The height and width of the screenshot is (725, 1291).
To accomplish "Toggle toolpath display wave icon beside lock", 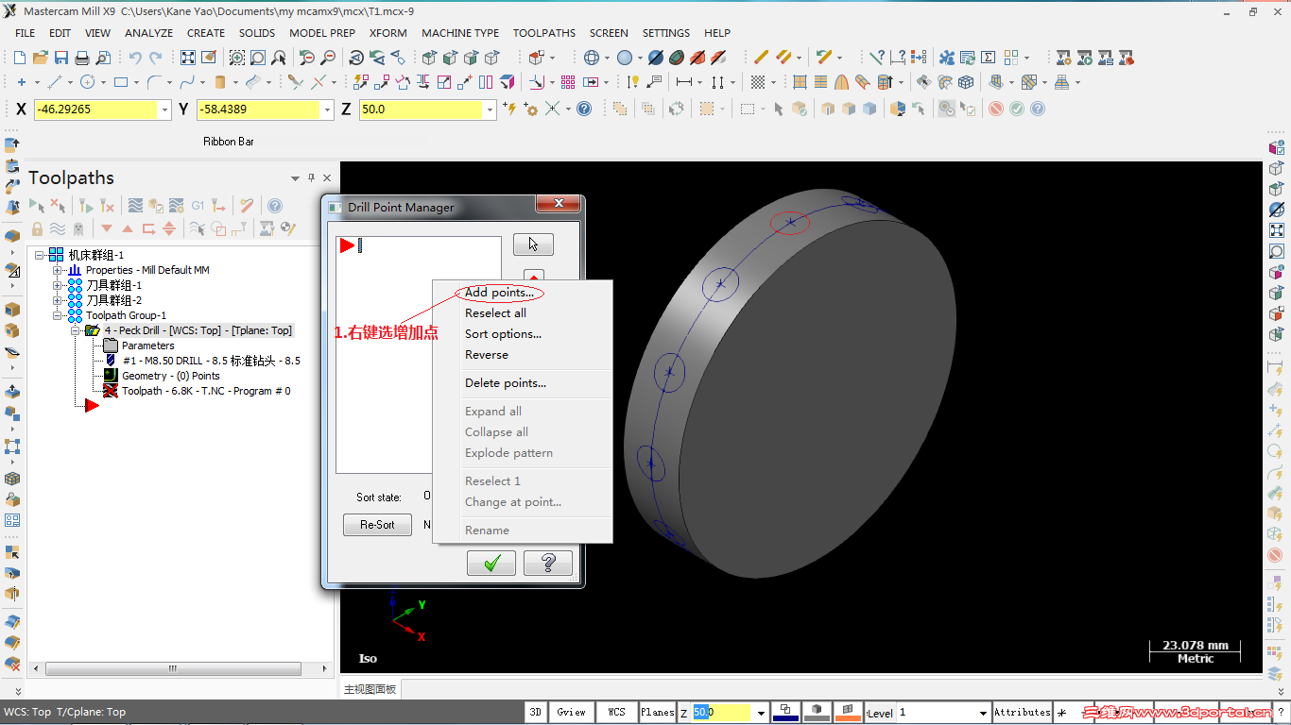I will click(x=58, y=228).
